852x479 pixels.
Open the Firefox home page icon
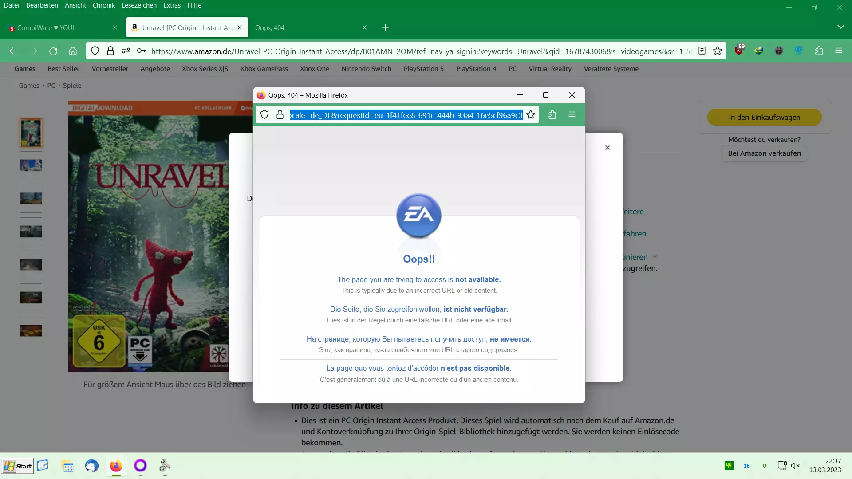click(x=73, y=51)
